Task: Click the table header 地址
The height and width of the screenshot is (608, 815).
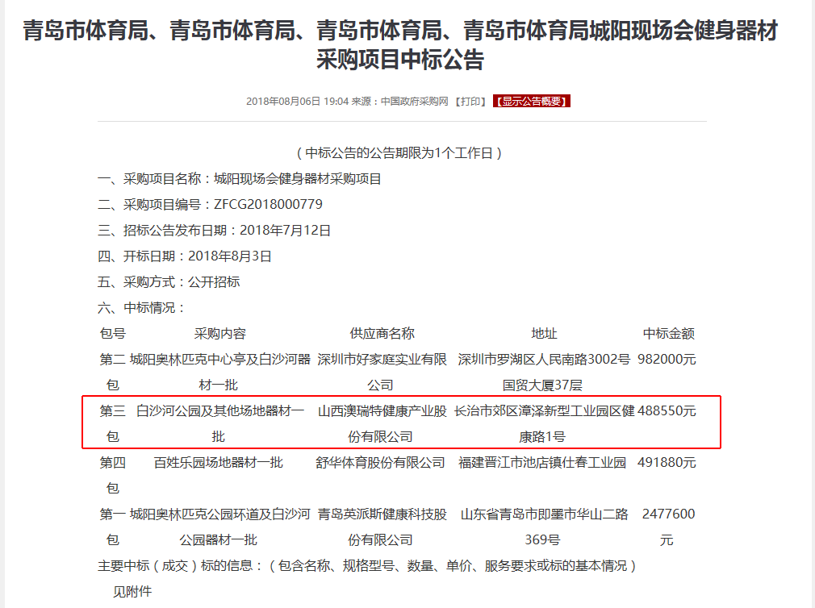Action: click(544, 333)
